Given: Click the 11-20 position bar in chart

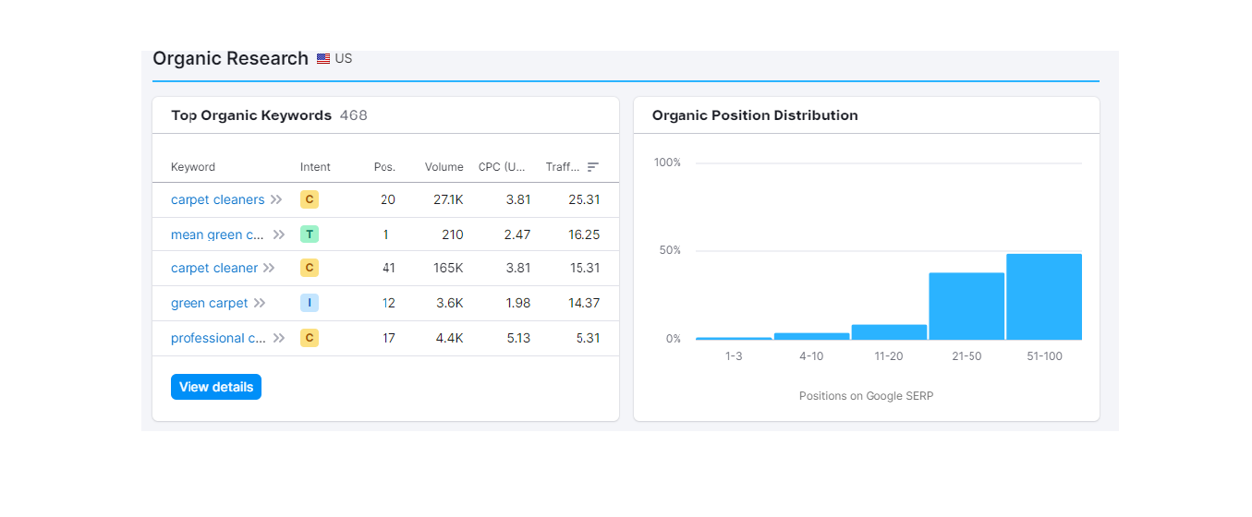Looking at the screenshot, I should (x=889, y=332).
